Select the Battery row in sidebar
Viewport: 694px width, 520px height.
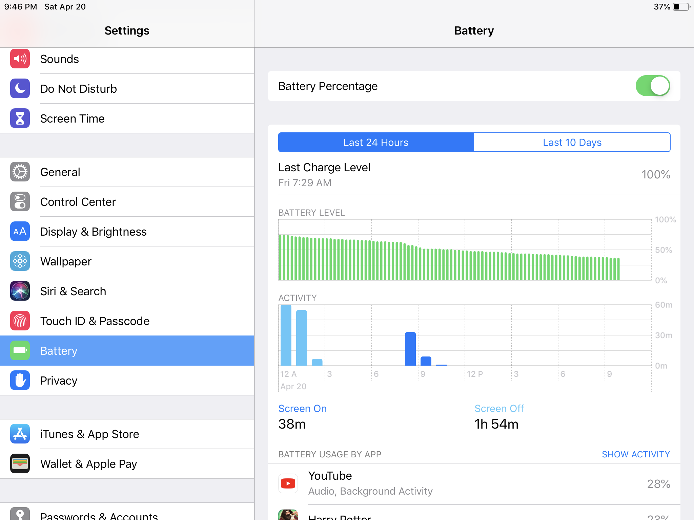pyautogui.click(x=127, y=351)
